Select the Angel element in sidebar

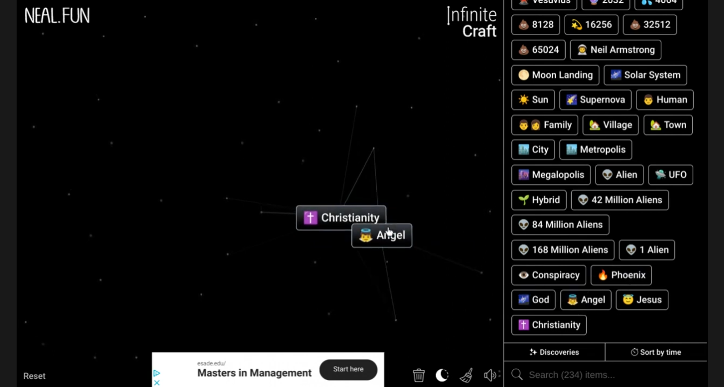[586, 300]
